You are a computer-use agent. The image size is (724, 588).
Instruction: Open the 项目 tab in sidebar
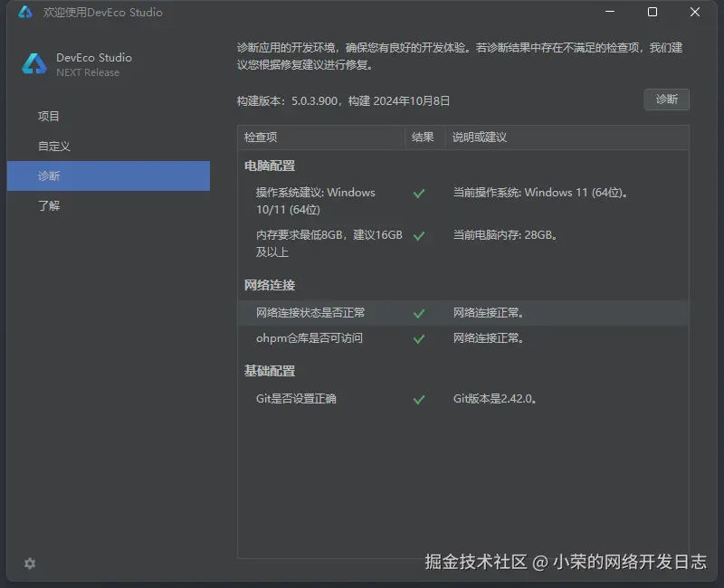point(109,117)
